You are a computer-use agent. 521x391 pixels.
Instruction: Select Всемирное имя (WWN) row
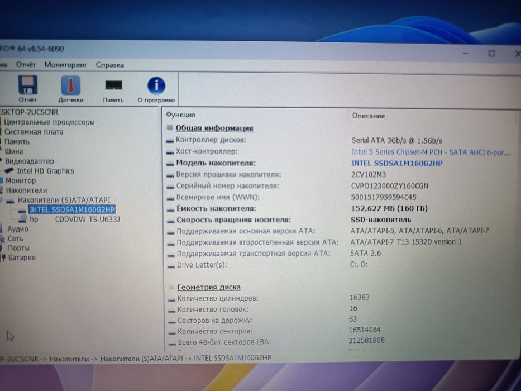pos(218,197)
